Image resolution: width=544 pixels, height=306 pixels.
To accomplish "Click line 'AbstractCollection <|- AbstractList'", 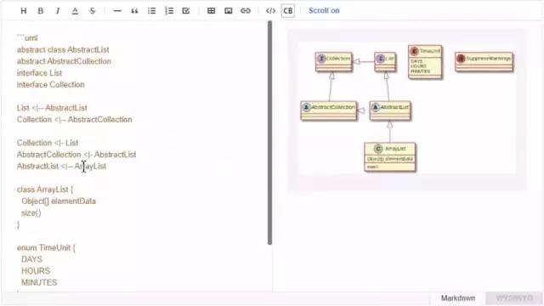I will pyautogui.click(x=76, y=155).
